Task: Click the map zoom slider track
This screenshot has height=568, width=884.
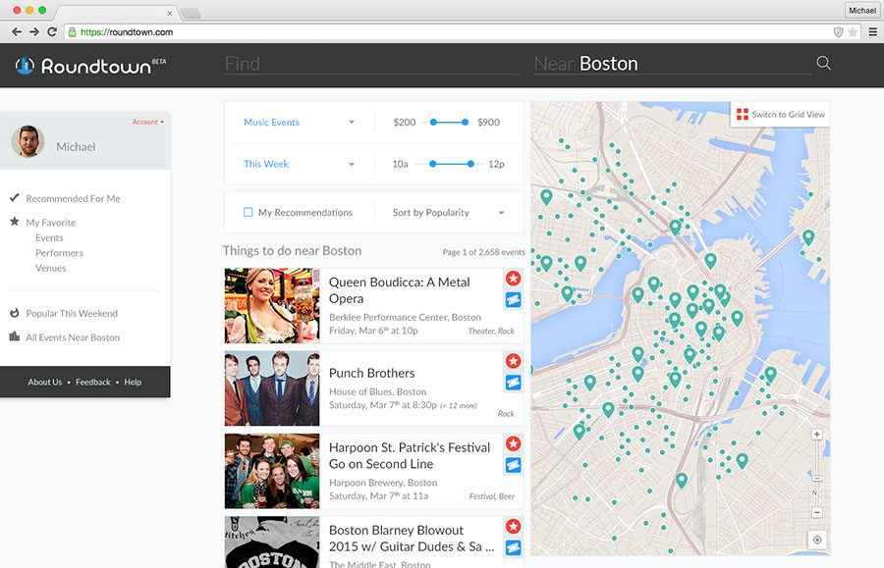Action: pos(817,474)
